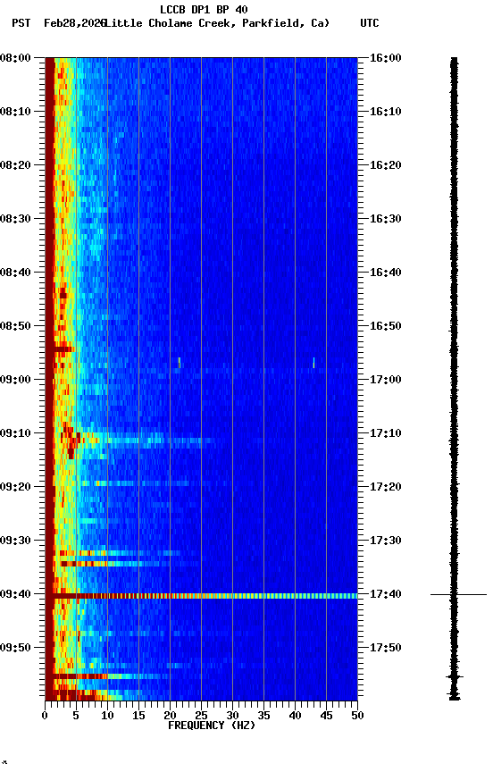The width and height of the screenshot is (493, 772).
Task: Click the 5 Hz frequency axis label
Action: [x=76, y=716]
